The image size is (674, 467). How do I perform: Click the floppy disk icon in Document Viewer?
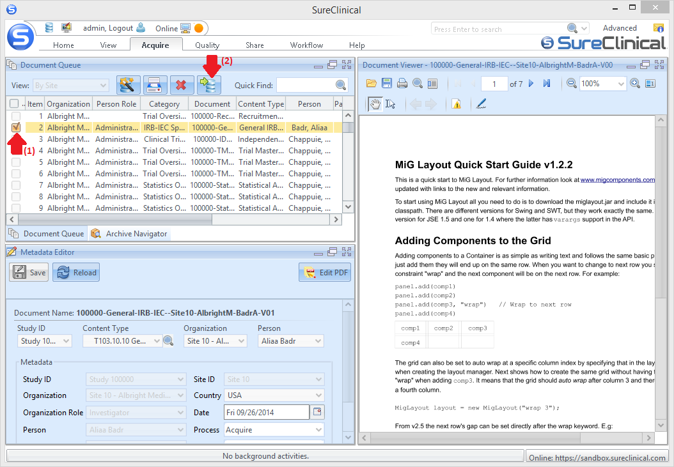tap(387, 83)
